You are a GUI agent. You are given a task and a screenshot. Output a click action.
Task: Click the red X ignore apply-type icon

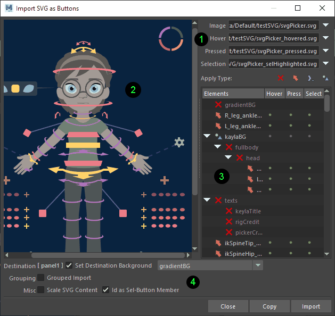[281, 78]
